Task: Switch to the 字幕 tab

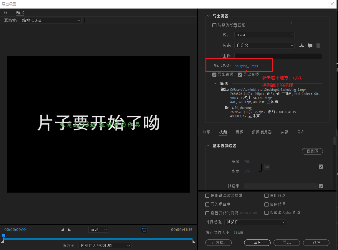Action: [x=284, y=132]
